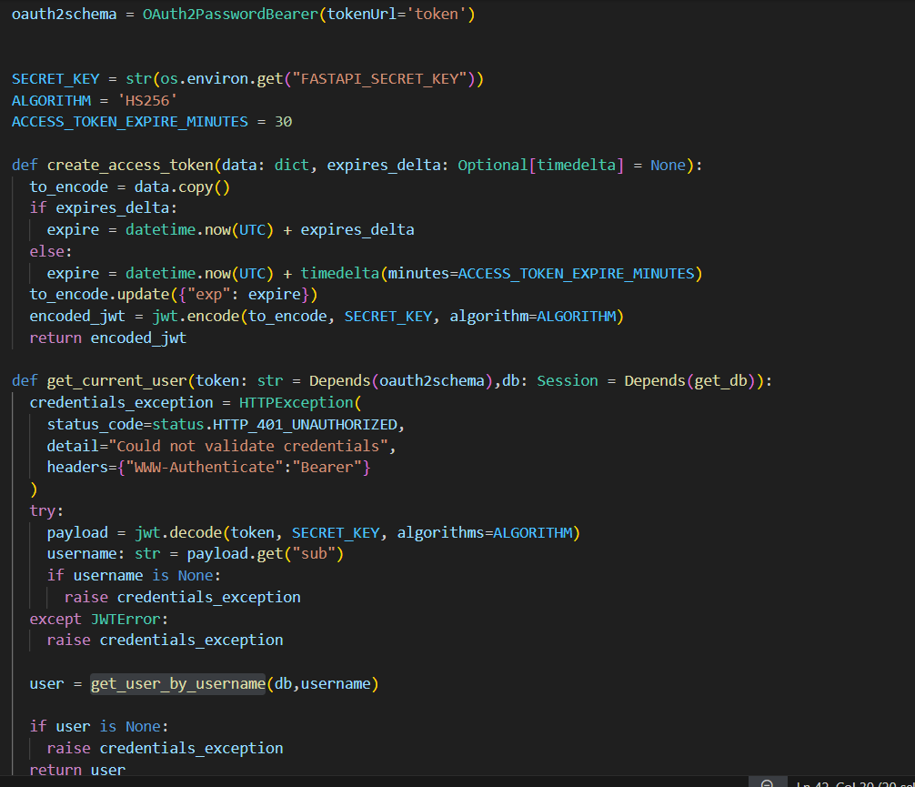Viewport: 915px width, 787px height.
Task: Click the create_access_token function name
Action: coord(129,166)
